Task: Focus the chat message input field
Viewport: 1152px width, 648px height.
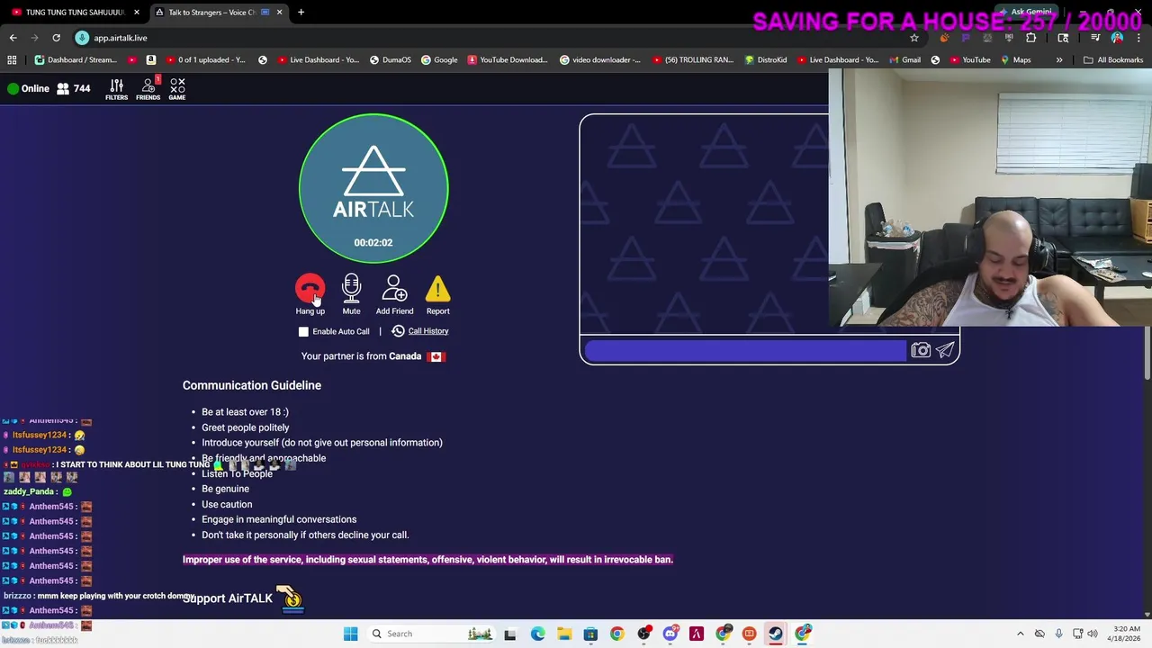Action: tap(745, 350)
